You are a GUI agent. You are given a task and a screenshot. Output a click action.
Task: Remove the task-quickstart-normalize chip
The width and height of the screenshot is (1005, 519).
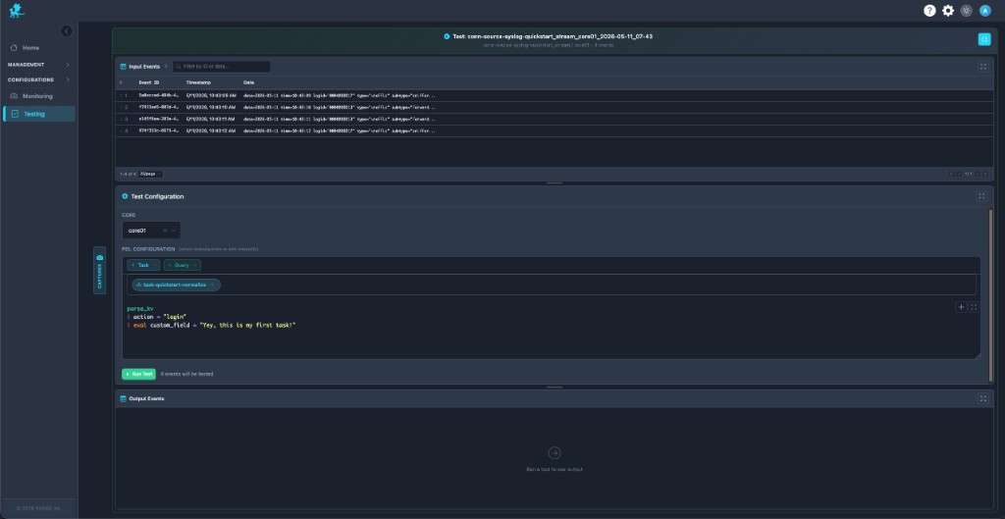[x=212, y=285]
